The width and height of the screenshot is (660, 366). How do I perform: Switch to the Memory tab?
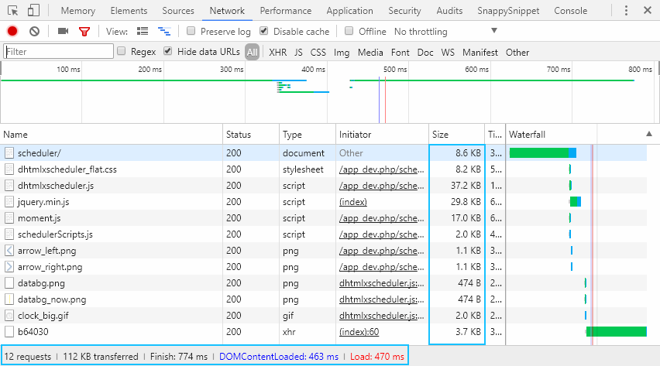tap(78, 11)
